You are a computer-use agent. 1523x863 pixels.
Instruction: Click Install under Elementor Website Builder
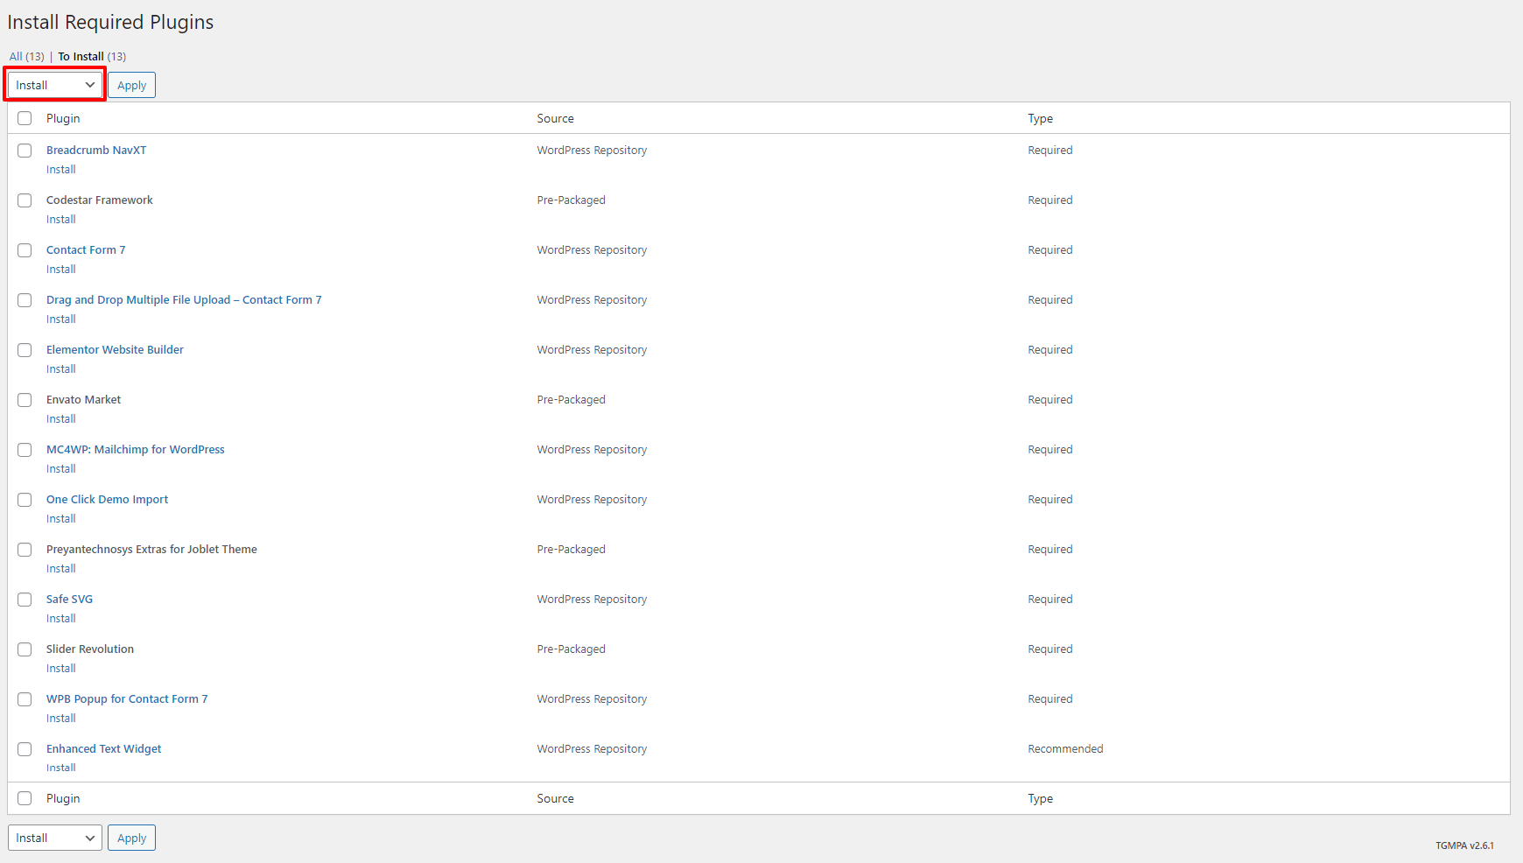pos(61,369)
